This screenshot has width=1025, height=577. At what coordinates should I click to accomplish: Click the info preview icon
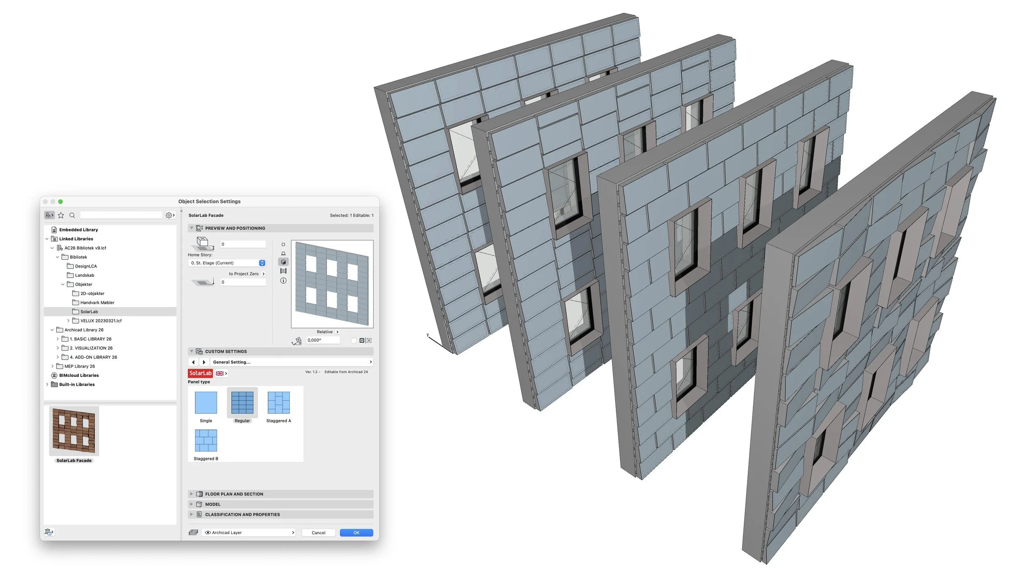(283, 281)
